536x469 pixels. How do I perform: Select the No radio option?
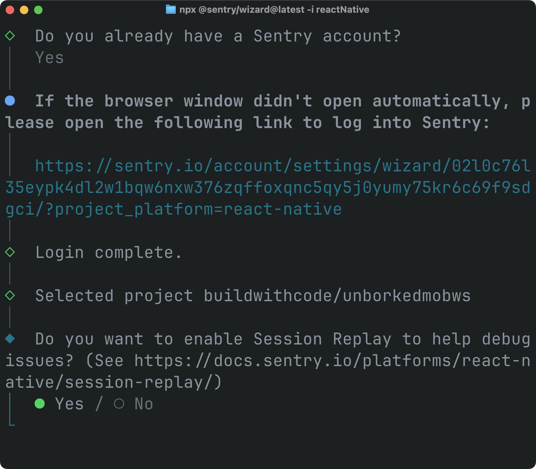coord(134,404)
